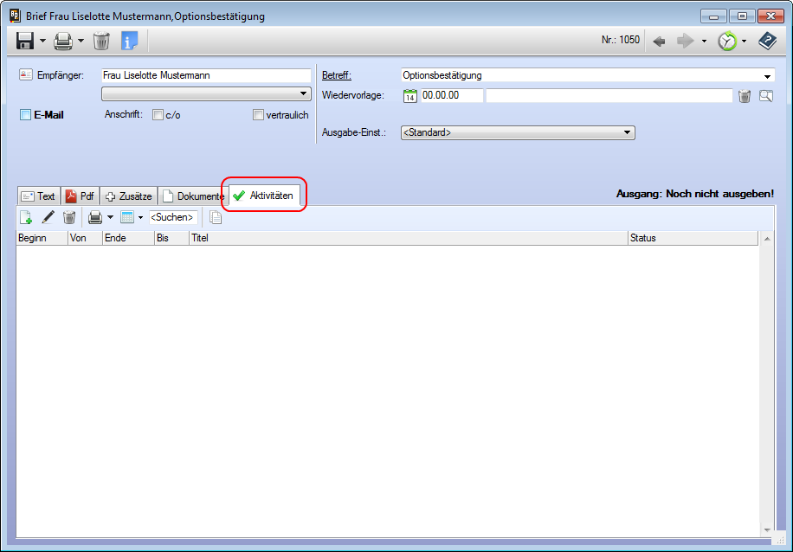Click the trash bin in top toolbar
The image size is (793, 552).
pos(101,41)
